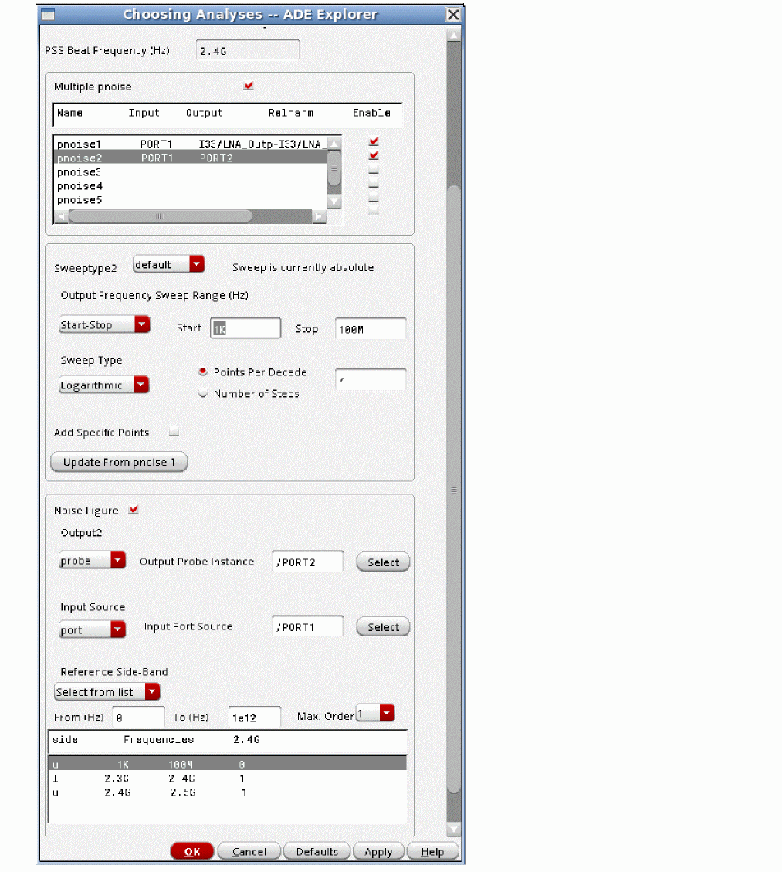The height and width of the screenshot is (872, 782).
Task: Select the pnoise3 row in the list
Action: click(191, 171)
